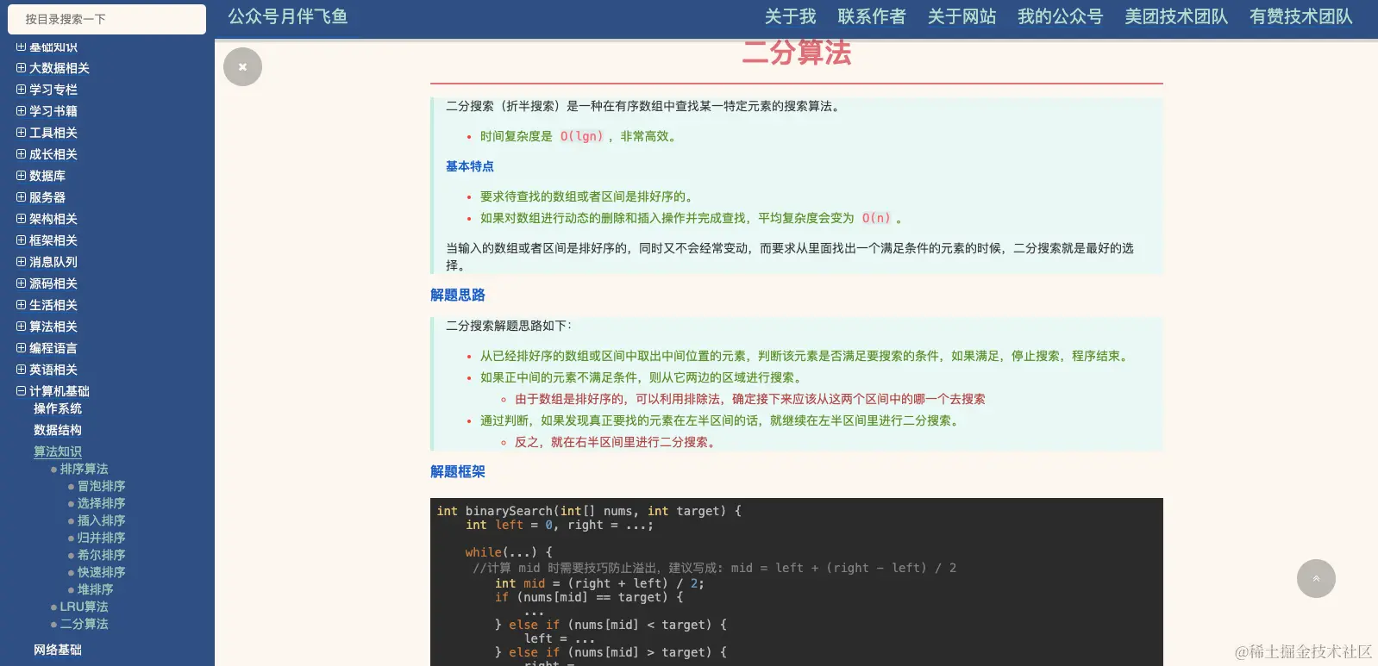Jump to 选择排序 entry
Image resolution: width=1378 pixels, height=666 pixels.
pyautogui.click(x=102, y=503)
